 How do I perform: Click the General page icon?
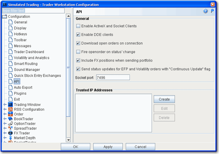pyautogui.click(x=11, y=22)
